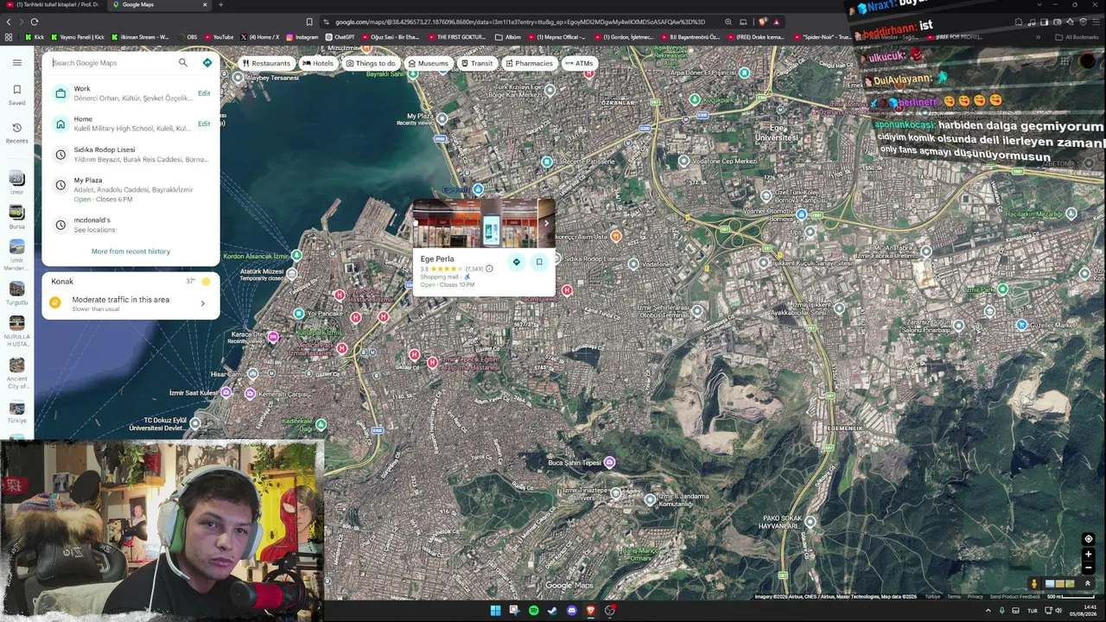This screenshot has width=1106, height=622.
Task: Open the review info icon for Ege Perla
Action: [489, 269]
